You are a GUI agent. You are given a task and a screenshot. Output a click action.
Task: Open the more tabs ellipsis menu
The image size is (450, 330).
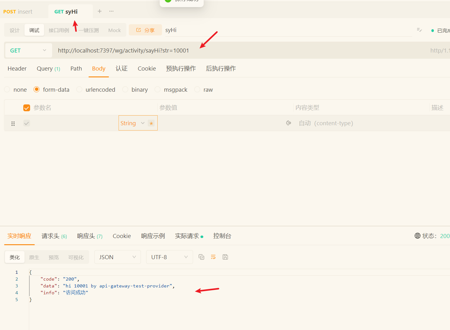tap(111, 11)
